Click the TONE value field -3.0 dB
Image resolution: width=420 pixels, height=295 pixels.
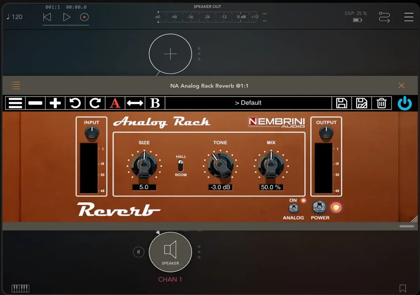(x=220, y=187)
